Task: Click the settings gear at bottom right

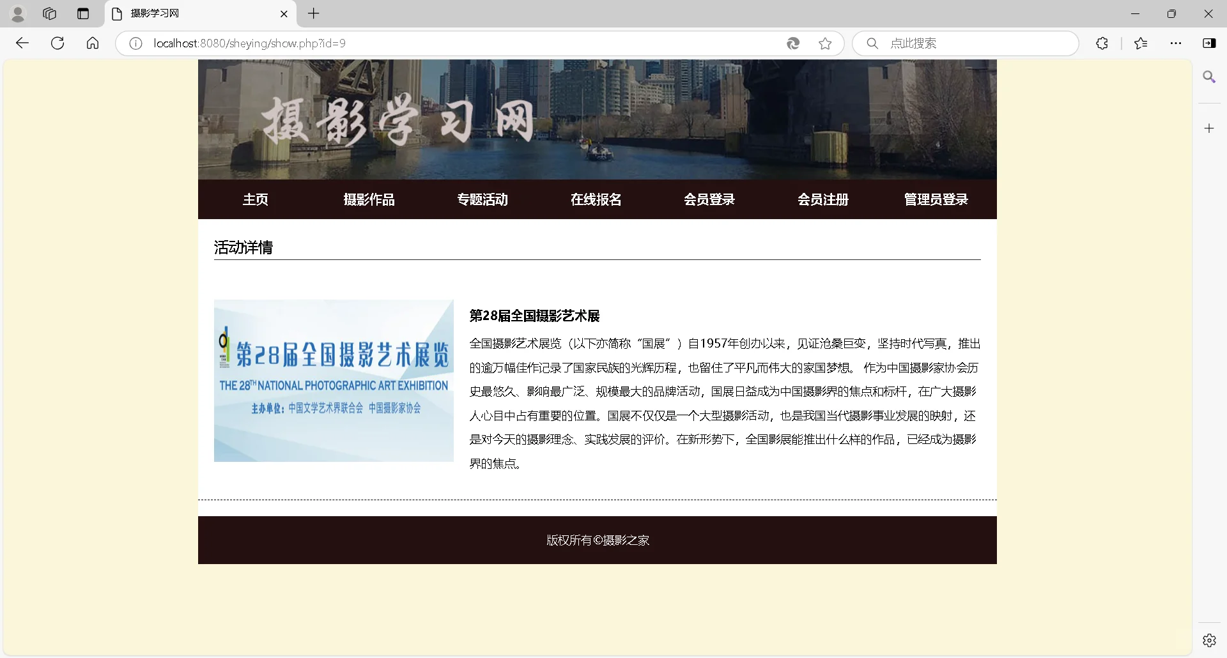Action: [x=1208, y=639]
